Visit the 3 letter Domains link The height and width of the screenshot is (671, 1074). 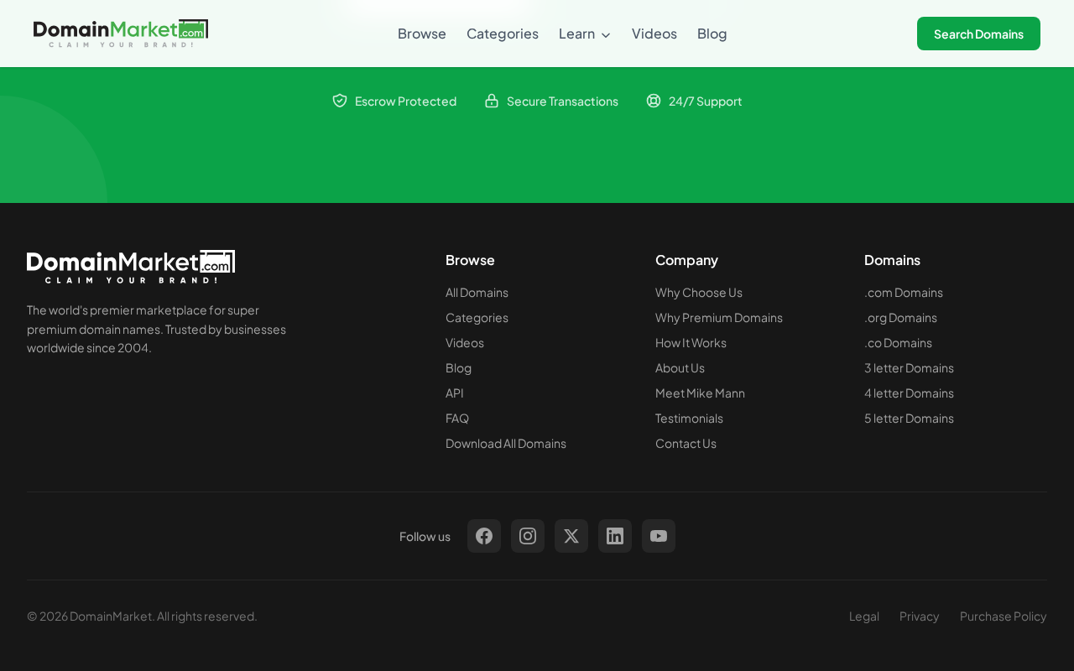coord(909,368)
